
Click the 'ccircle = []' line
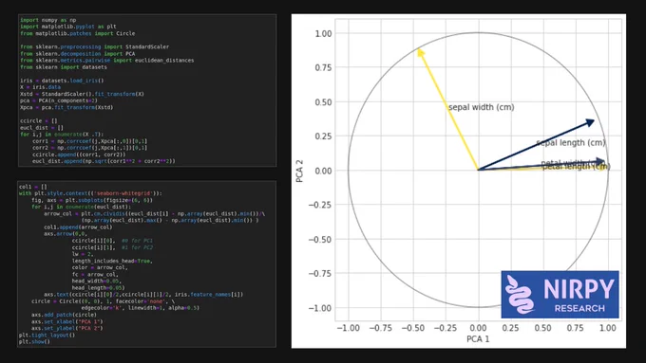(x=39, y=121)
